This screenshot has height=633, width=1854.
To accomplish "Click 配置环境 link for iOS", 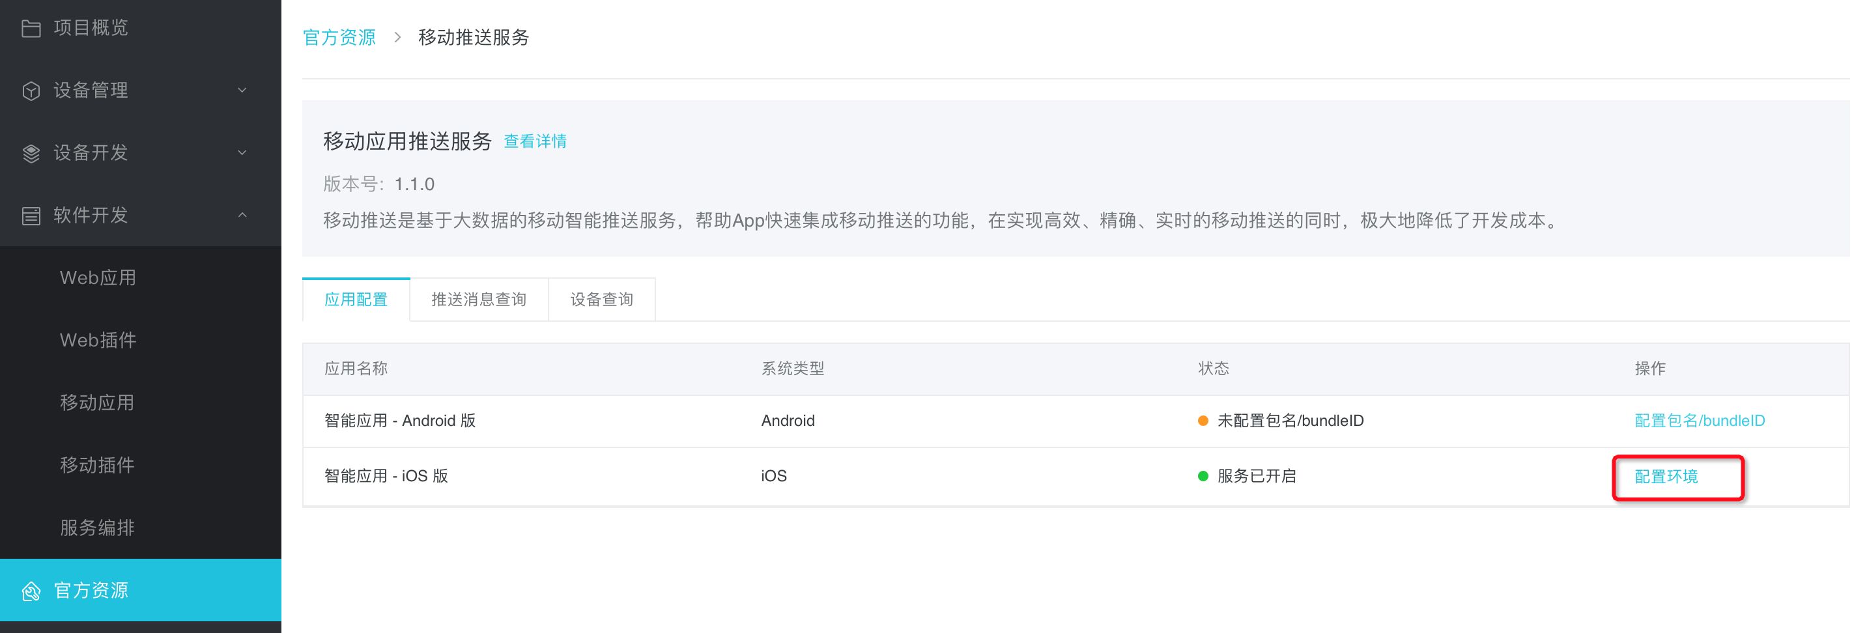I will [x=1666, y=477].
